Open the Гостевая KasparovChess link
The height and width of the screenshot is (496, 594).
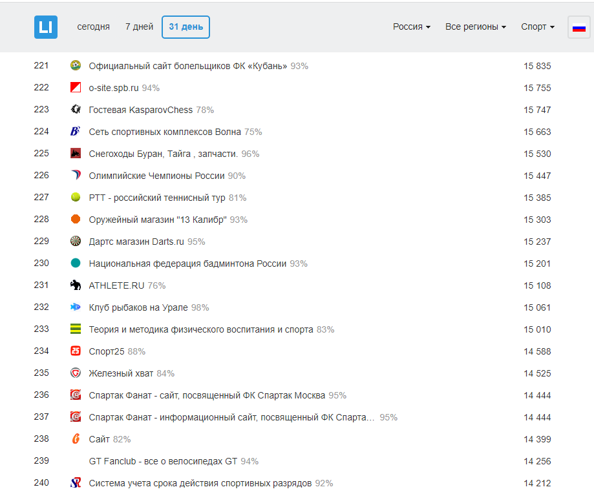pyautogui.click(x=140, y=110)
